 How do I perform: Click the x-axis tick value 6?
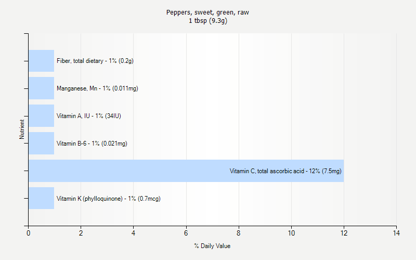(x=186, y=233)
